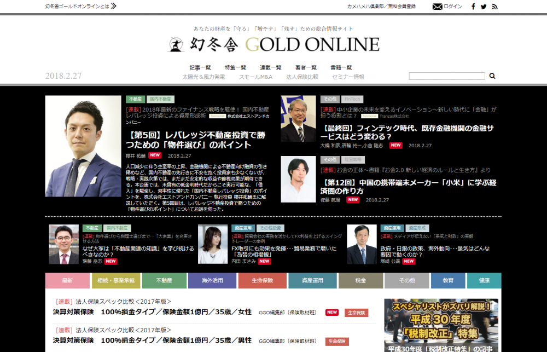Click the search magnifier icon
Screen dimensions: 547x352
click(x=492, y=76)
